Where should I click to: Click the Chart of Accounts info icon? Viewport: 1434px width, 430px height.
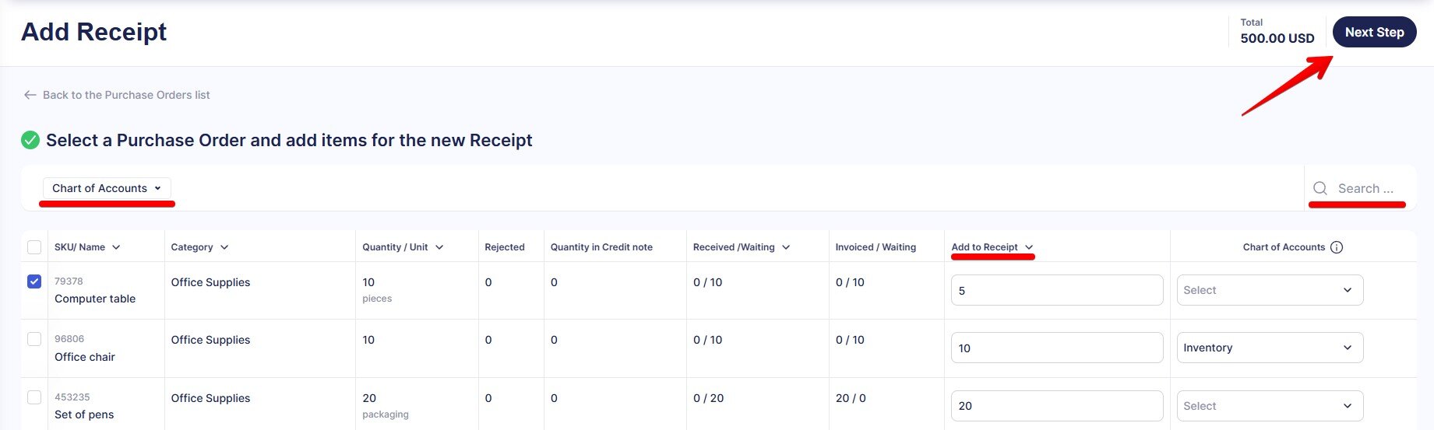[x=1337, y=247]
